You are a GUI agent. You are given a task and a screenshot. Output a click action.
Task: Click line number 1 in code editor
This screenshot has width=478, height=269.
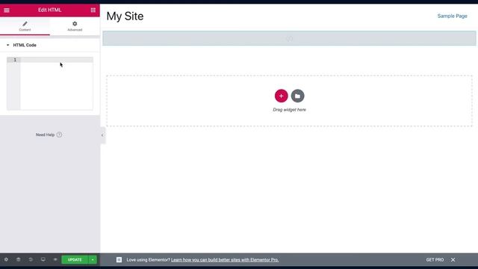pos(15,60)
